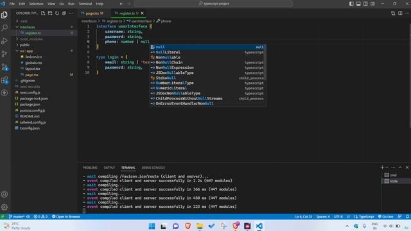Viewport: 411px width, 231px height.
Task: Toggle the bottom panel layout
Action: coord(358,4)
